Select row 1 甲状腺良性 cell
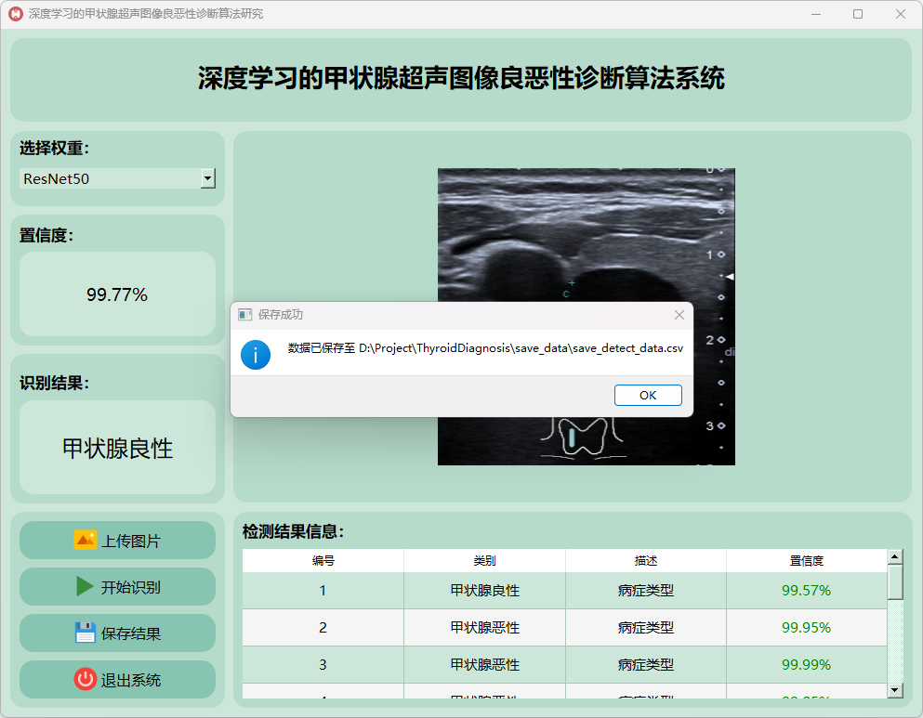 (484, 590)
